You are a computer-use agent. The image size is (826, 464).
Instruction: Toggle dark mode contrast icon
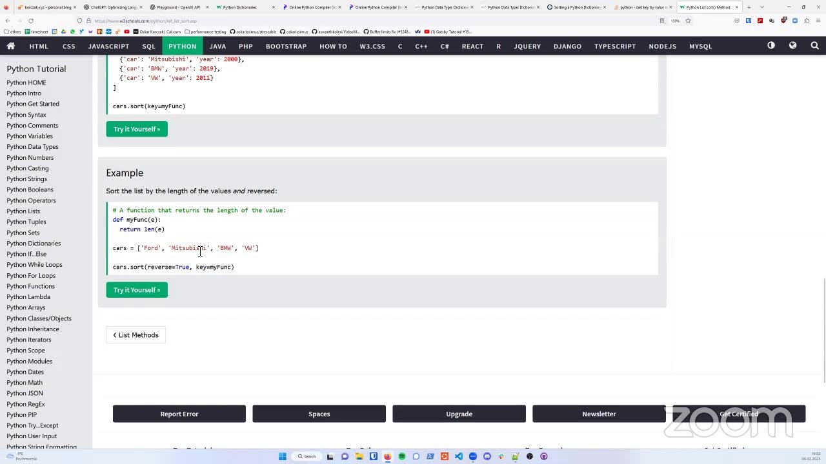(x=771, y=46)
